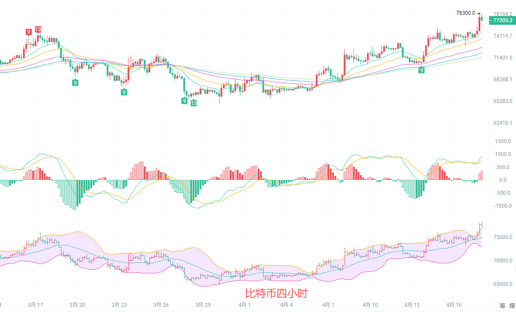Click the 75000.0 label on the Bollinger axis
The height and width of the screenshot is (312, 516).
click(x=503, y=237)
